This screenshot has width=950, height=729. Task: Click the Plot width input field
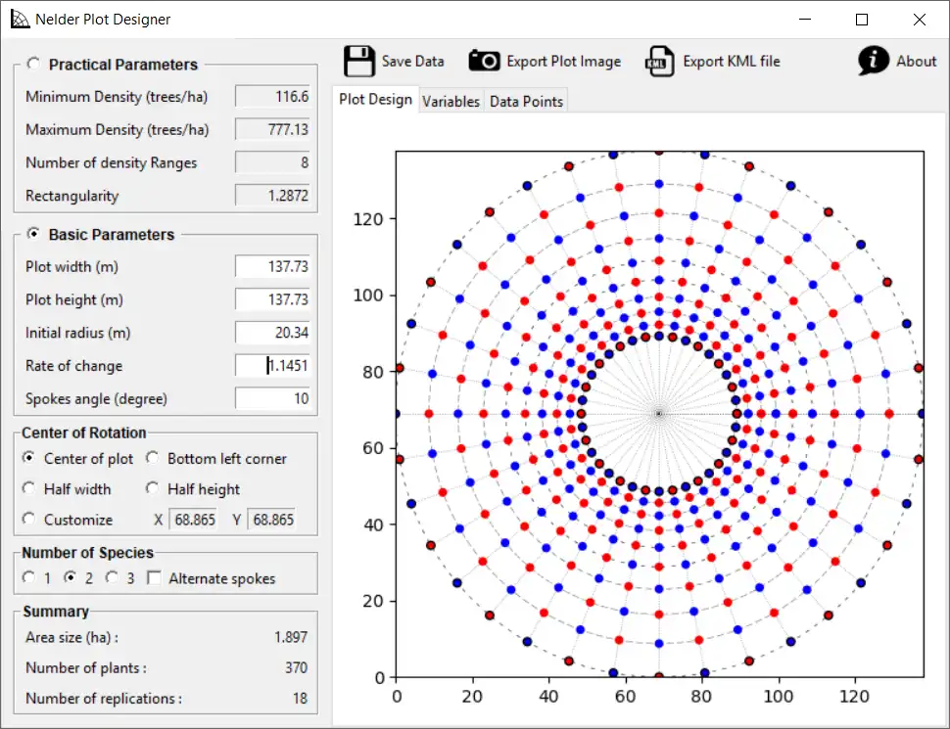click(x=272, y=266)
